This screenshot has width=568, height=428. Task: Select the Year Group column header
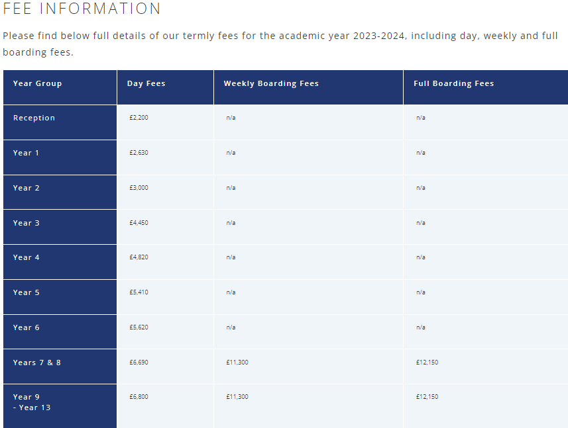click(38, 83)
